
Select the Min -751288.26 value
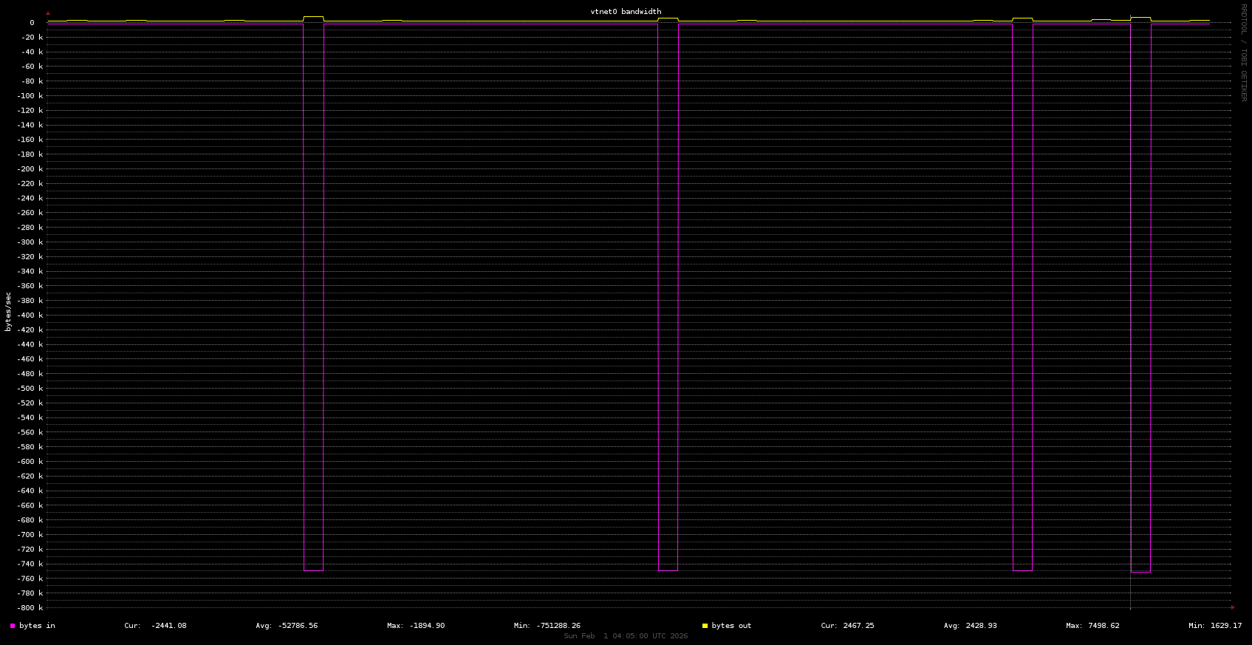click(547, 626)
